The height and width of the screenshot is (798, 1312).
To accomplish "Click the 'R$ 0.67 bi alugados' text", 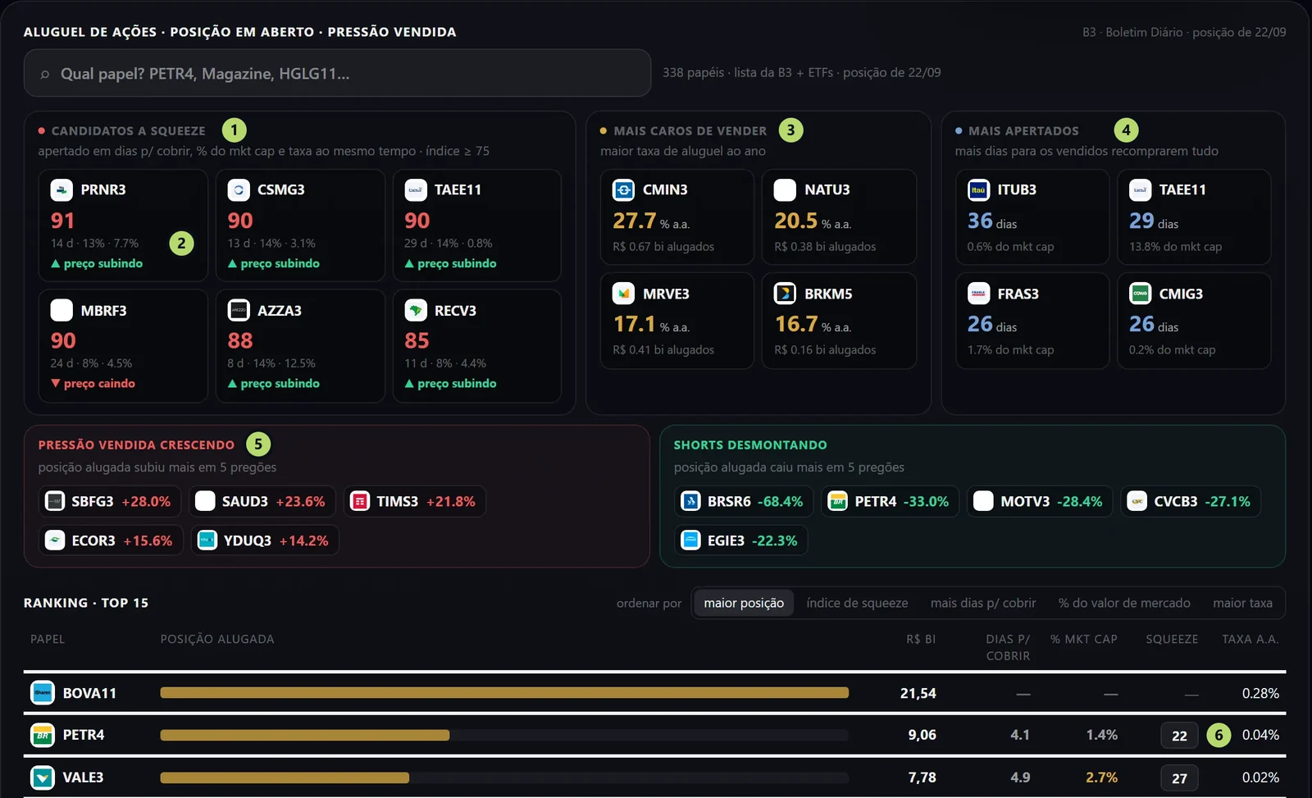I will (x=663, y=247).
